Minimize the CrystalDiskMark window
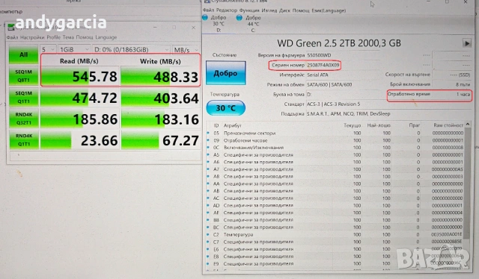The image size is (479, 279). click(155, 28)
